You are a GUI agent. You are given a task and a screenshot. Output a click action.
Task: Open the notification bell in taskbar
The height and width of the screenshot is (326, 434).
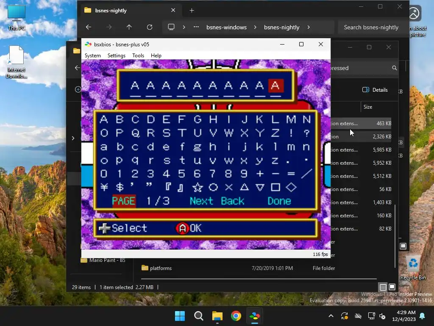point(423,316)
